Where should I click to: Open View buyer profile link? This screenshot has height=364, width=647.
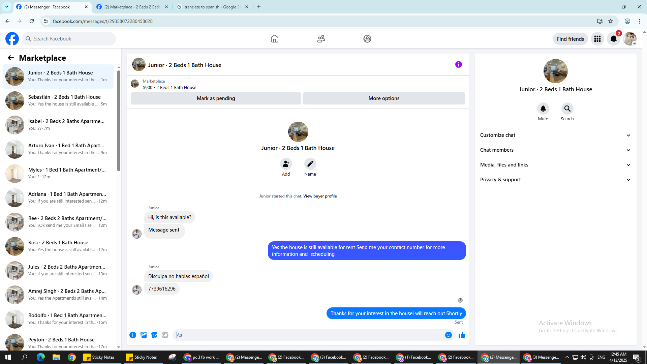coord(320,196)
